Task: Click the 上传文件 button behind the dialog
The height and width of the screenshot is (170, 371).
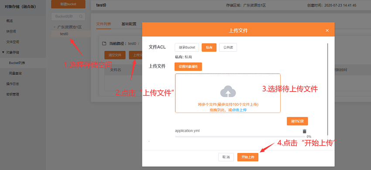Action: coord(136,55)
